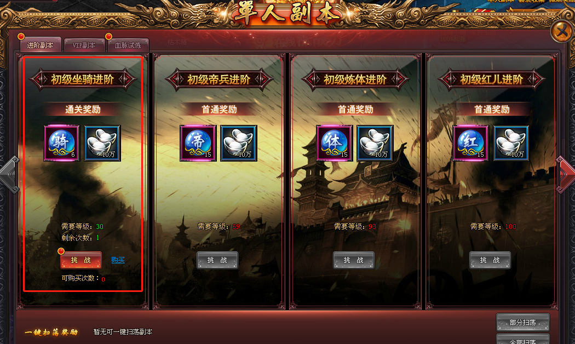Click 挑战 button under 初级帝兵进阶
The width and height of the screenshot is (575, 344).
click(x=217, y=260)
